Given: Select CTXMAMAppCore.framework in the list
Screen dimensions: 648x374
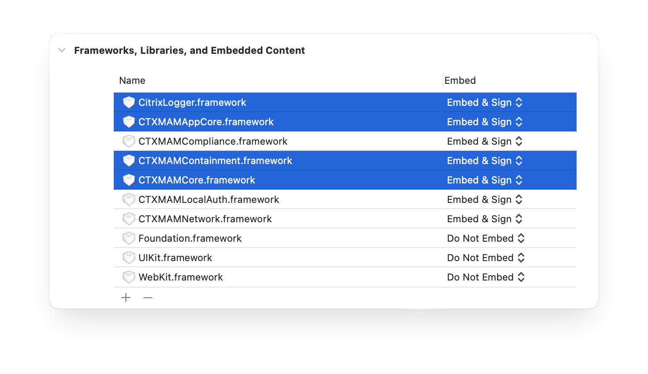Looking at the screenshot, I should point(206,122).
